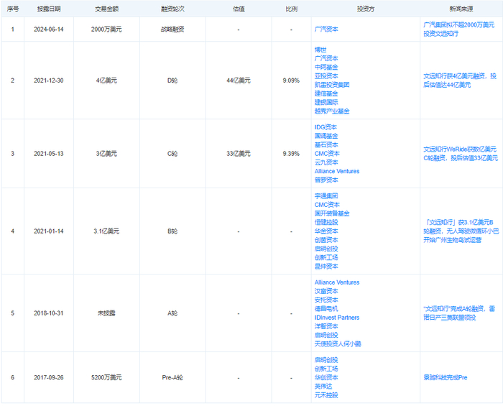Select date cell 2017-09-26
503x406 pixels.
coord(49,378)
